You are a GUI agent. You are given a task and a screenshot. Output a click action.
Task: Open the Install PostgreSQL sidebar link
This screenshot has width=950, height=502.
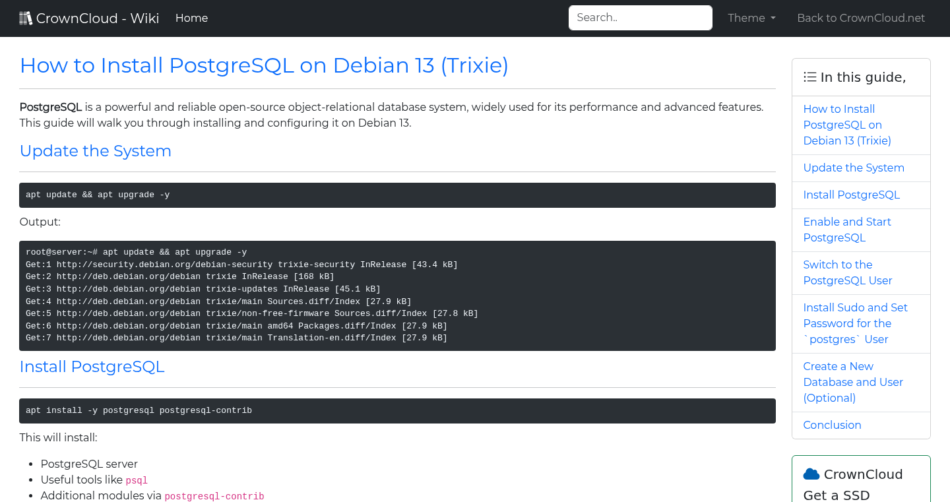[x=851, y=195]
